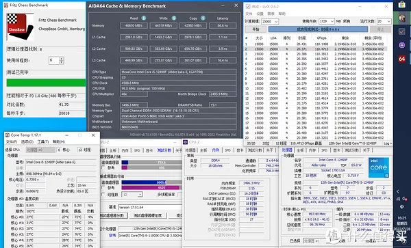Close the AIDA64 Cache & Memory Benchmark window
Image resolution: width=411 pixels, height=248 pixels.
tap(236, 5)
